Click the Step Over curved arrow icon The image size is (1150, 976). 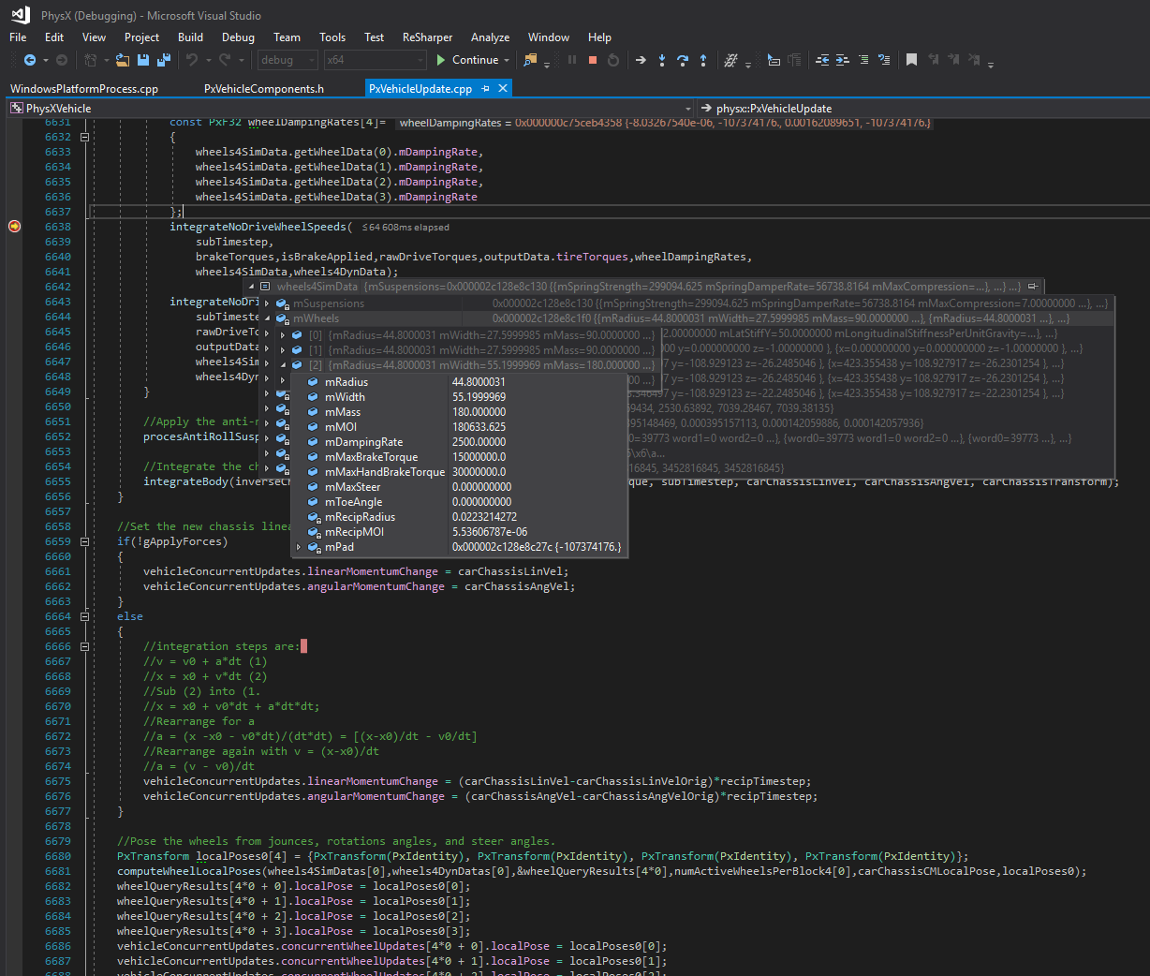683,60
